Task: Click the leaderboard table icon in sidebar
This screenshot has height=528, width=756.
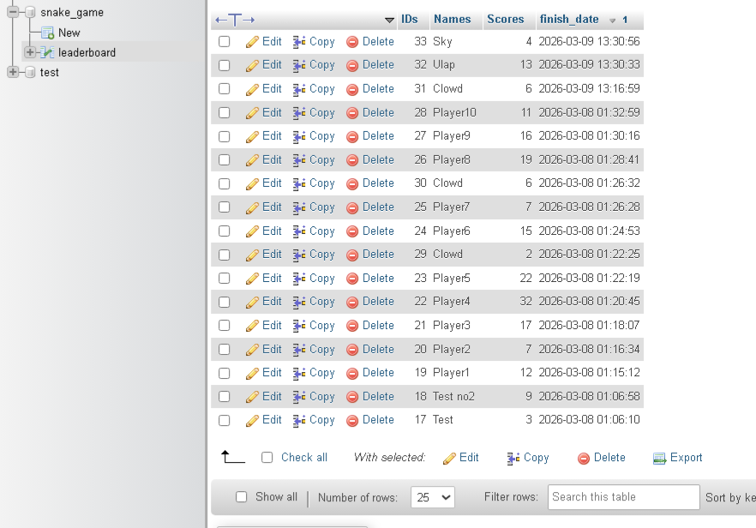Action: click(47, 52)
